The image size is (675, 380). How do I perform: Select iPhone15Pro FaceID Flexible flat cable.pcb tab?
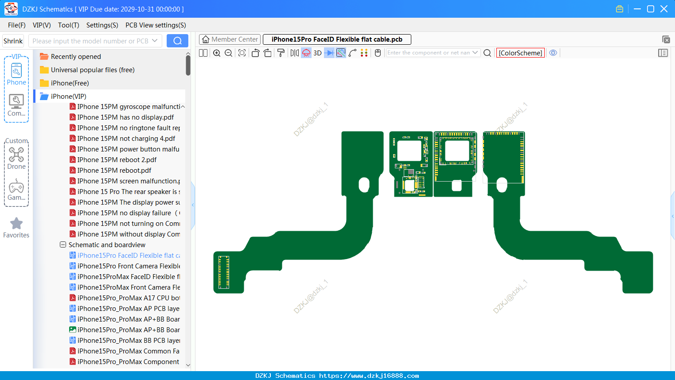pyautogui.click(x=337, y=39)
